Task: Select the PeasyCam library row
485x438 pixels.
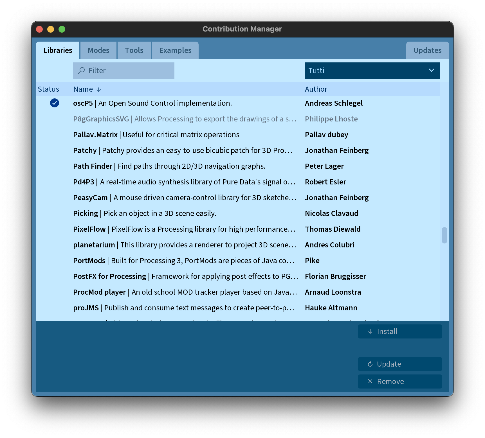Action: pos(238,198)
